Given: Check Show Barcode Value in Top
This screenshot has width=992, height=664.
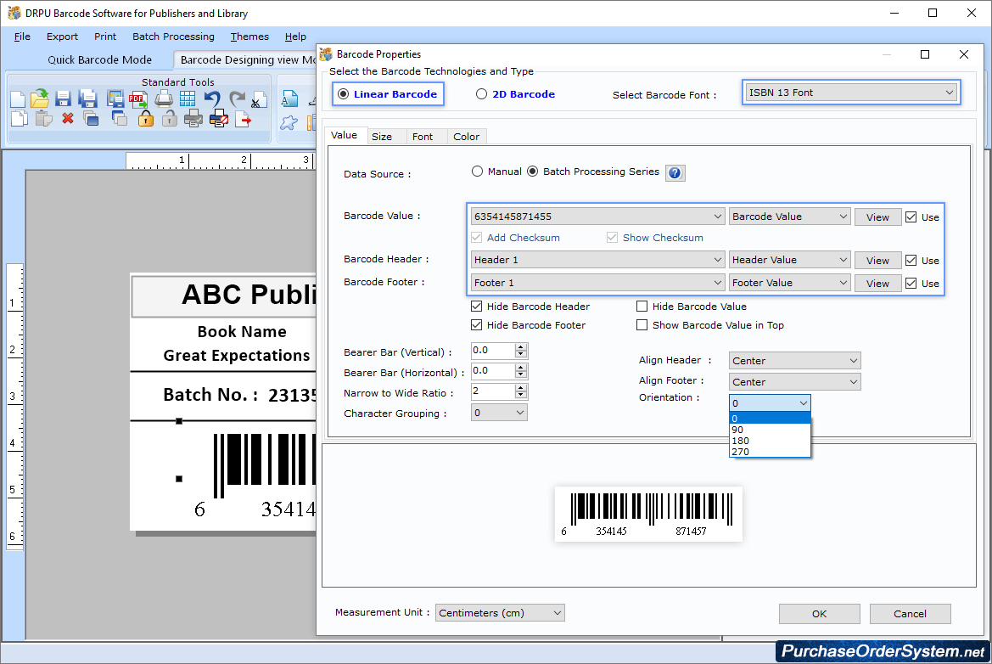Looking at the screenshot, I should pos(642,325).
